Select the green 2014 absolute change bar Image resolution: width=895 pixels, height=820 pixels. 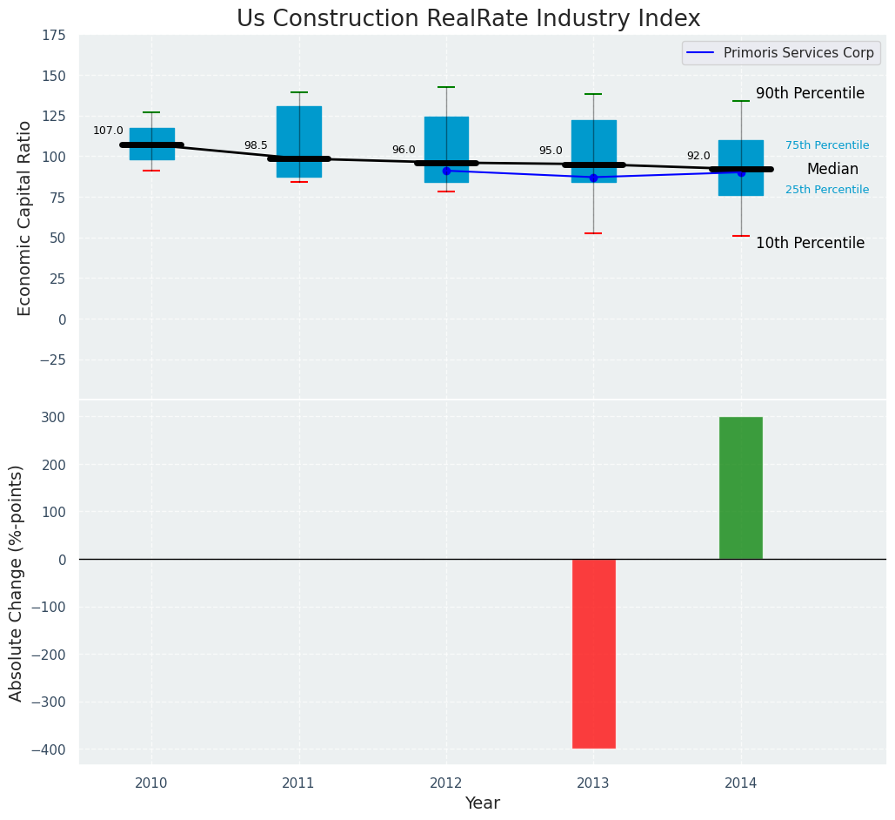coord(740,487)
